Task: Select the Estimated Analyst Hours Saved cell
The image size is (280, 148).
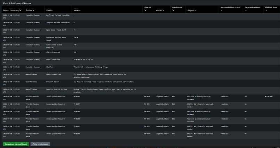Action: click(x=56, y=39)
